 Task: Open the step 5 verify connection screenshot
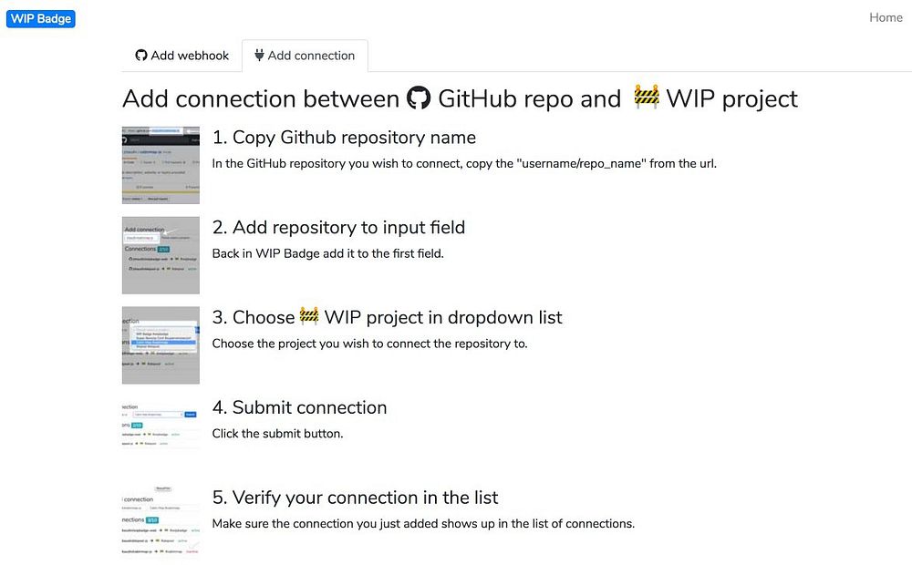pos(161,522)
